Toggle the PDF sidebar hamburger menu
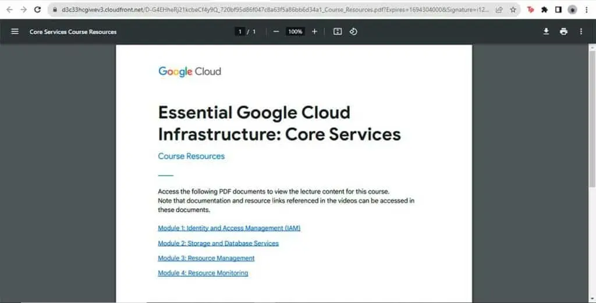Image resolution: width=596 pixels, height=303 pixels. 15,31
